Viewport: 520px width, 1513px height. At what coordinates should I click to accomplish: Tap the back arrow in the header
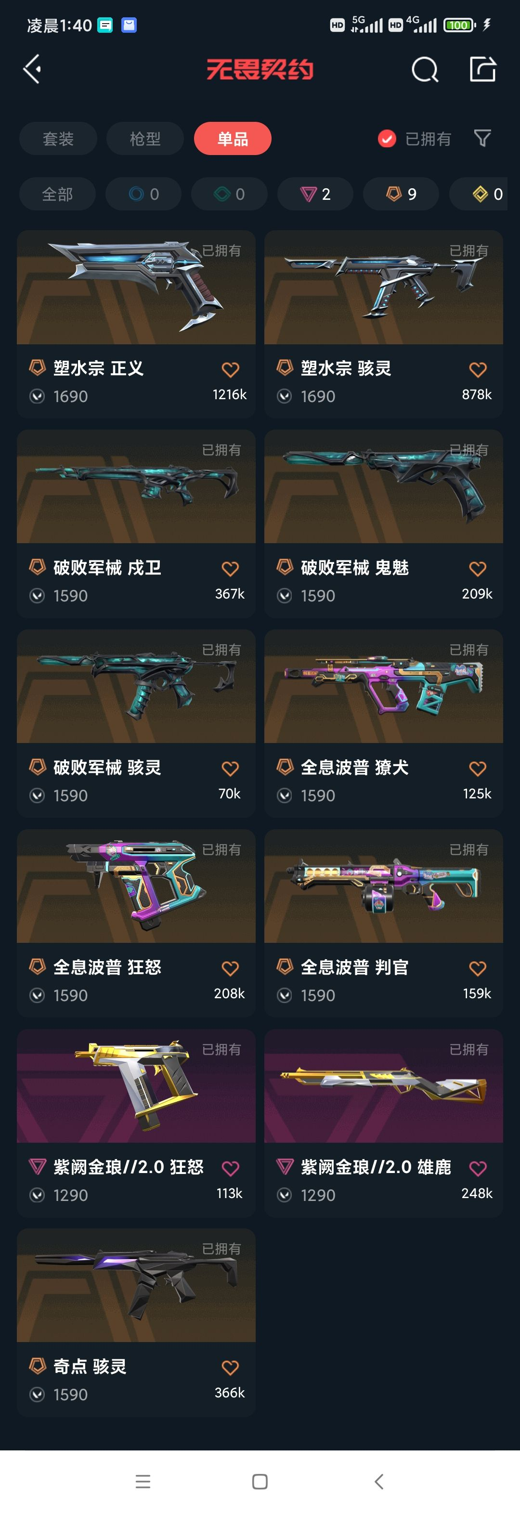pyautogui.click(x=32, y=69)
